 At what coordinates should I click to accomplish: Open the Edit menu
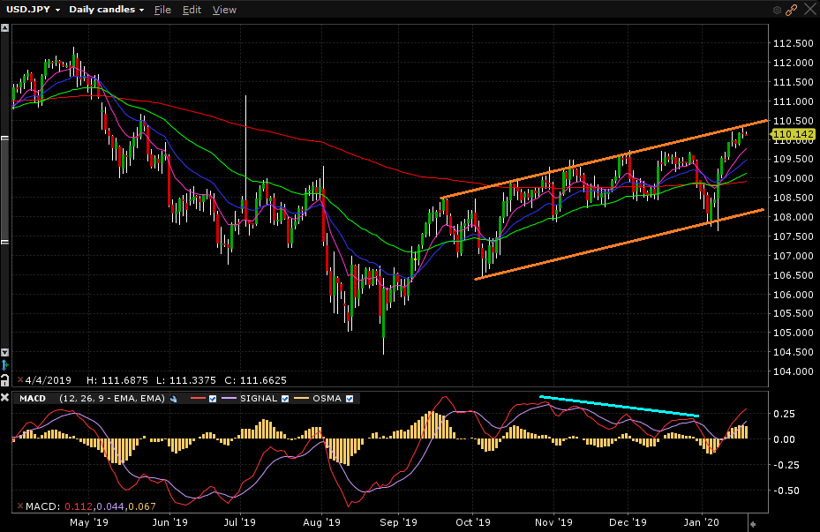pyautogui.click(x=192, y=10)
